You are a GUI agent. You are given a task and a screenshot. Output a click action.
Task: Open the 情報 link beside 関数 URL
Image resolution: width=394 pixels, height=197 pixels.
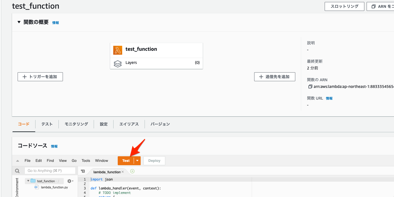coord(329,98)
